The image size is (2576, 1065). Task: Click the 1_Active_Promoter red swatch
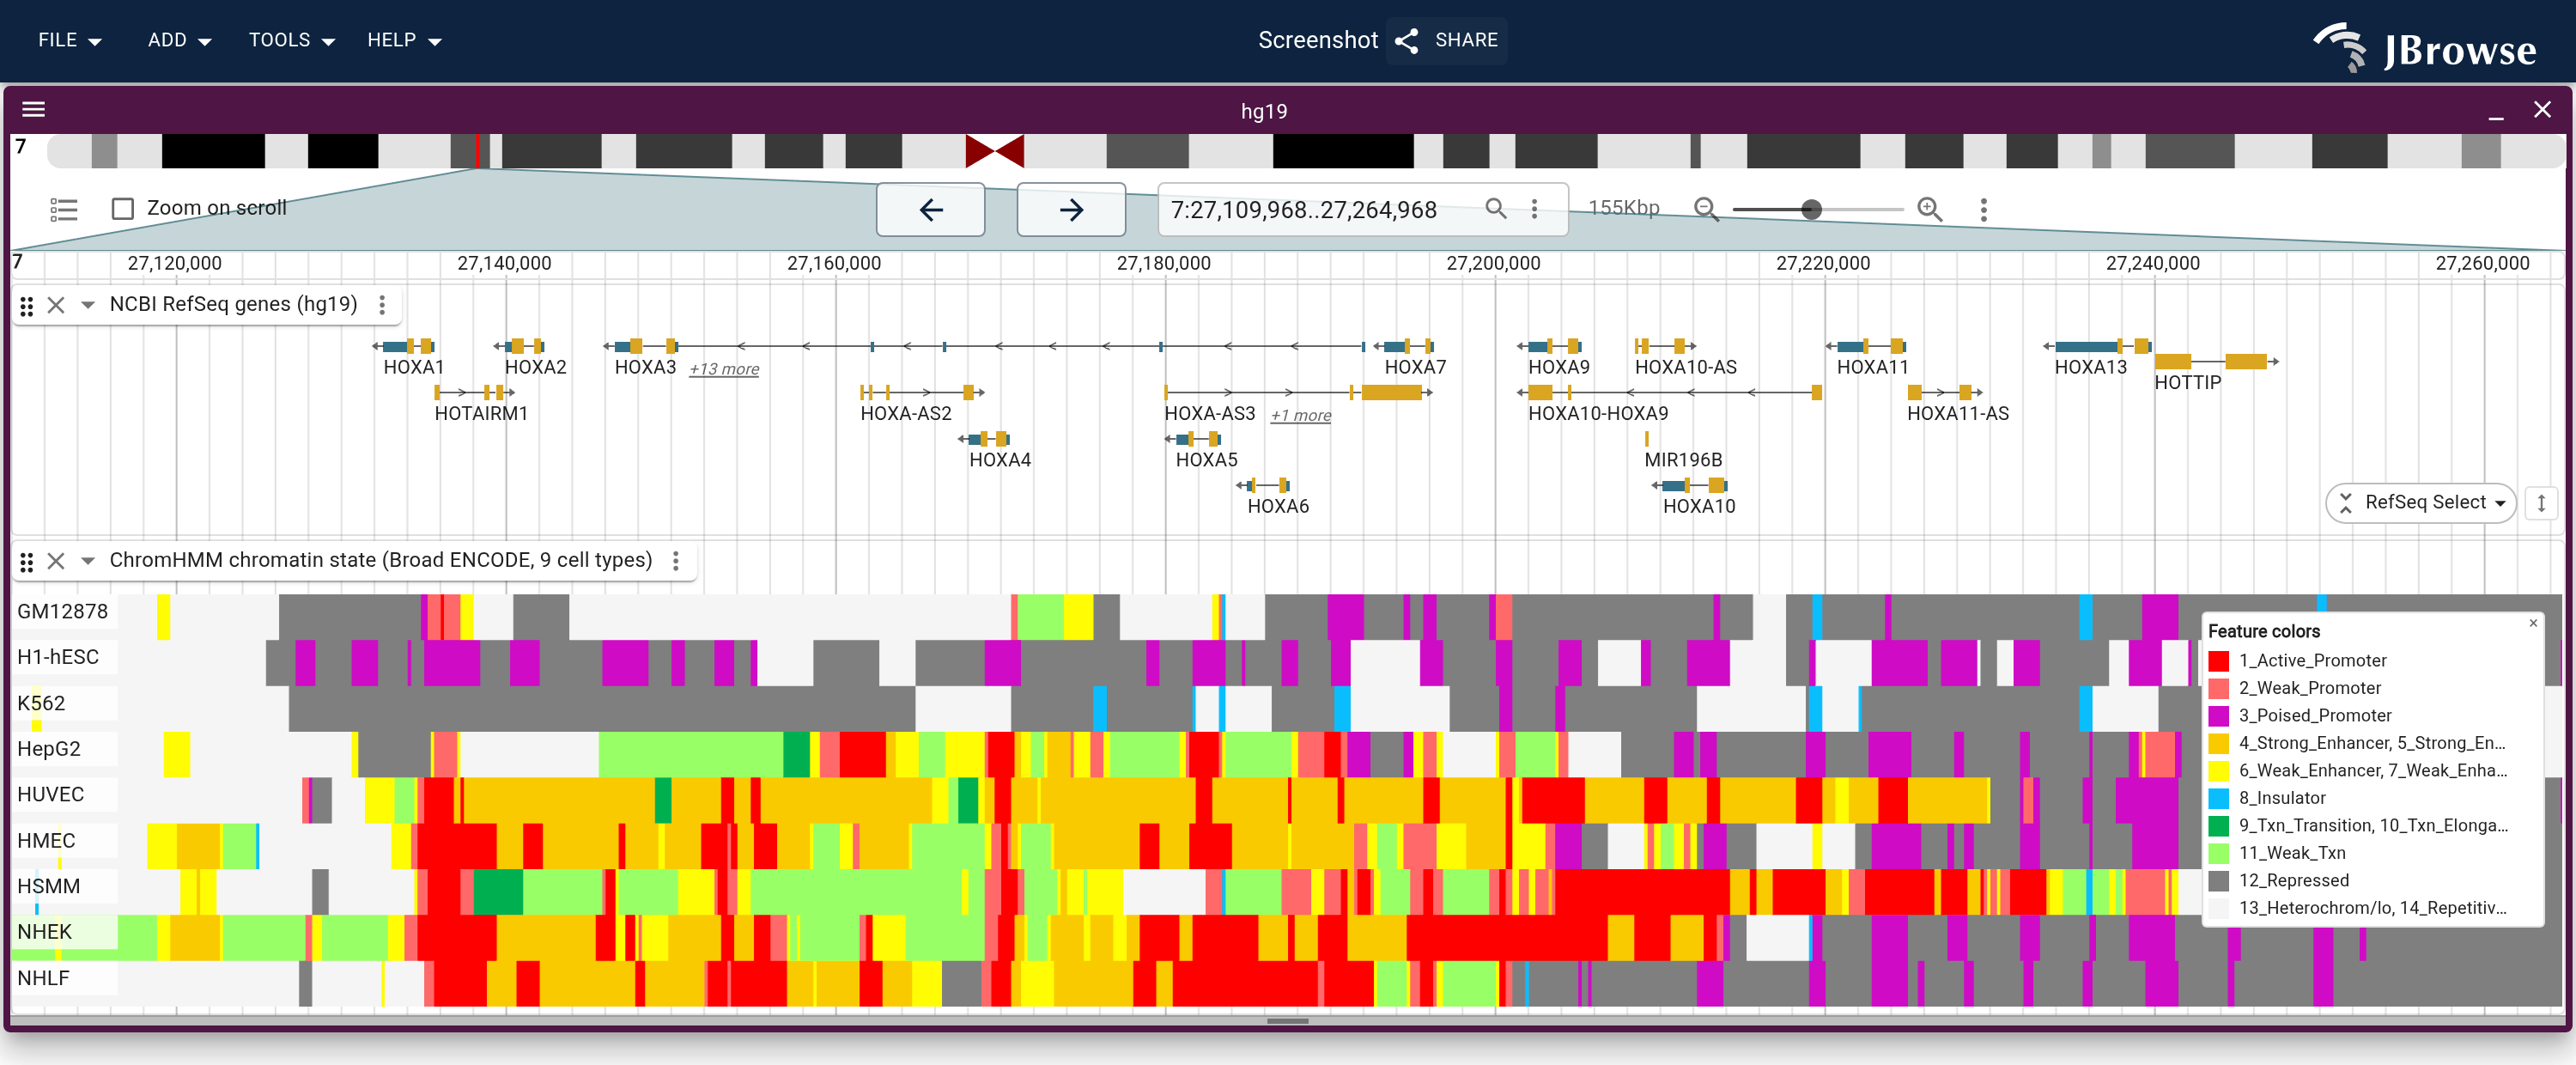tap(2218, 661)
